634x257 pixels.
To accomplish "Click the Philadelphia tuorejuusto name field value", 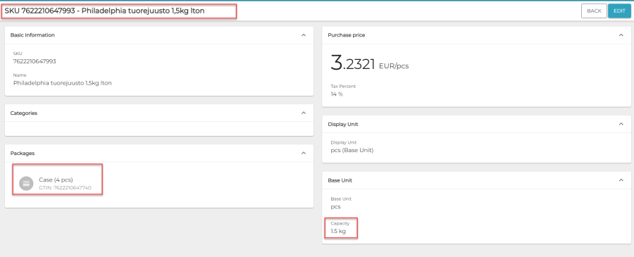I will [62, 83].
